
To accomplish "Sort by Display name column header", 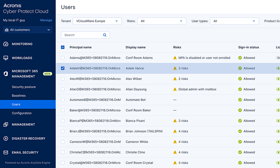I will pos(135,47).
